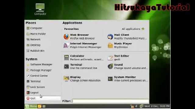Click the yellow launcher icon beside Menu
Viewport: 195px width, 109px height.
pyautogui.click(x=40, y=106)
